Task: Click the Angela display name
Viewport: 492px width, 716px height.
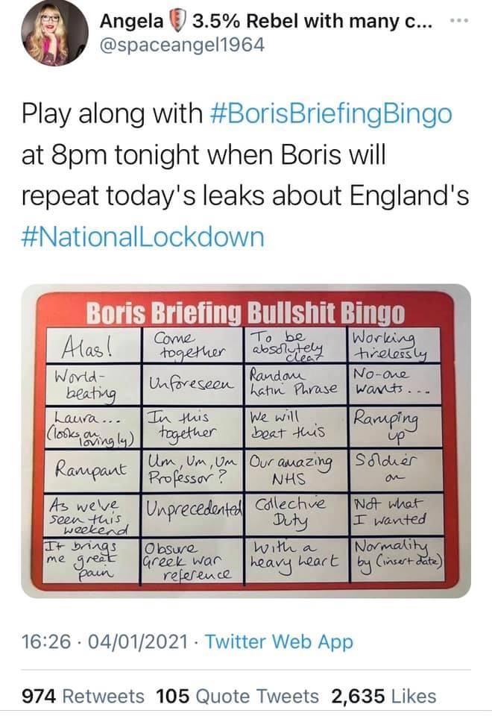Action: 132,21
